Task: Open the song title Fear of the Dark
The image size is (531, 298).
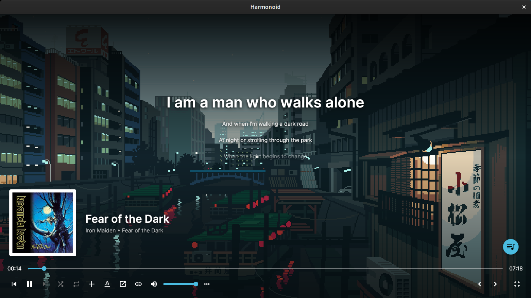Action: [x=127, y=219]
